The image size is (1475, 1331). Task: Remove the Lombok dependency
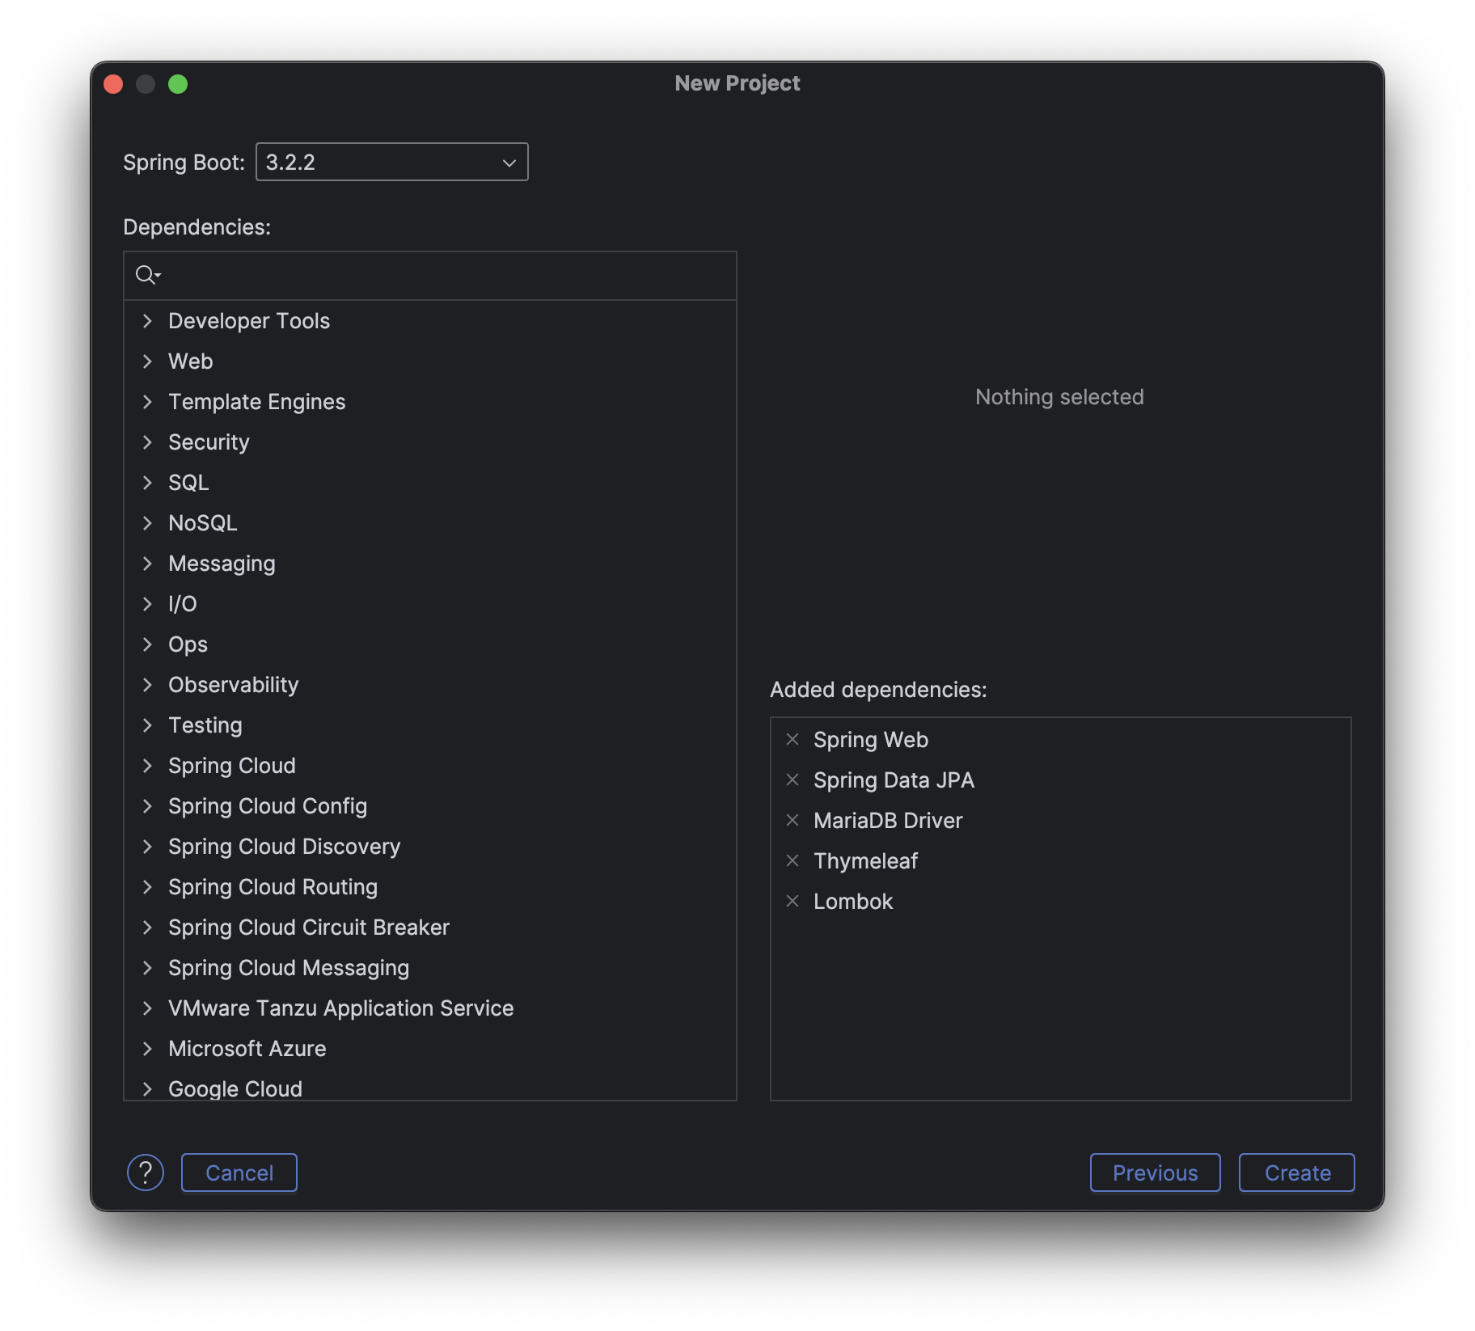792,901
